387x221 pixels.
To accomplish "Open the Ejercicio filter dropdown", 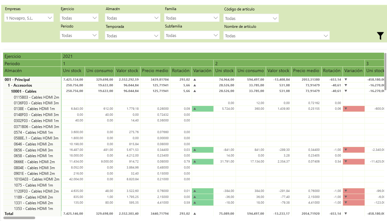I will (x=79, y=18).
